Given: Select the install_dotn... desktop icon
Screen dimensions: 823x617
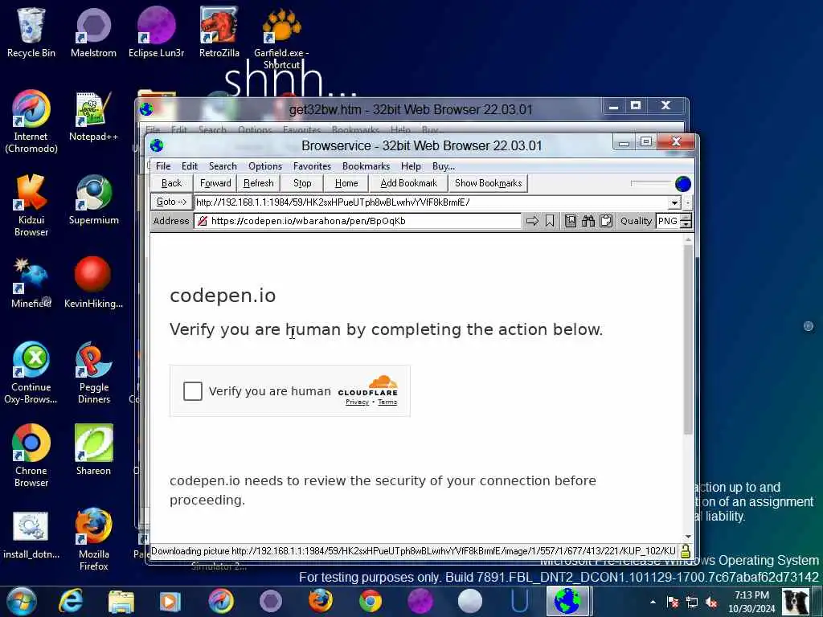Looking at the screenshot, I should tap(31, 534).
